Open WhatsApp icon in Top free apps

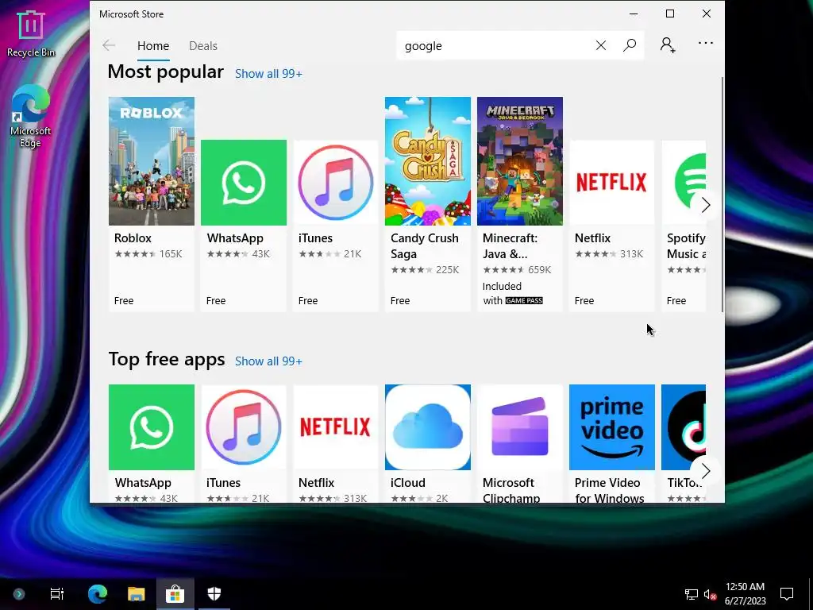(x=152, y=427)
